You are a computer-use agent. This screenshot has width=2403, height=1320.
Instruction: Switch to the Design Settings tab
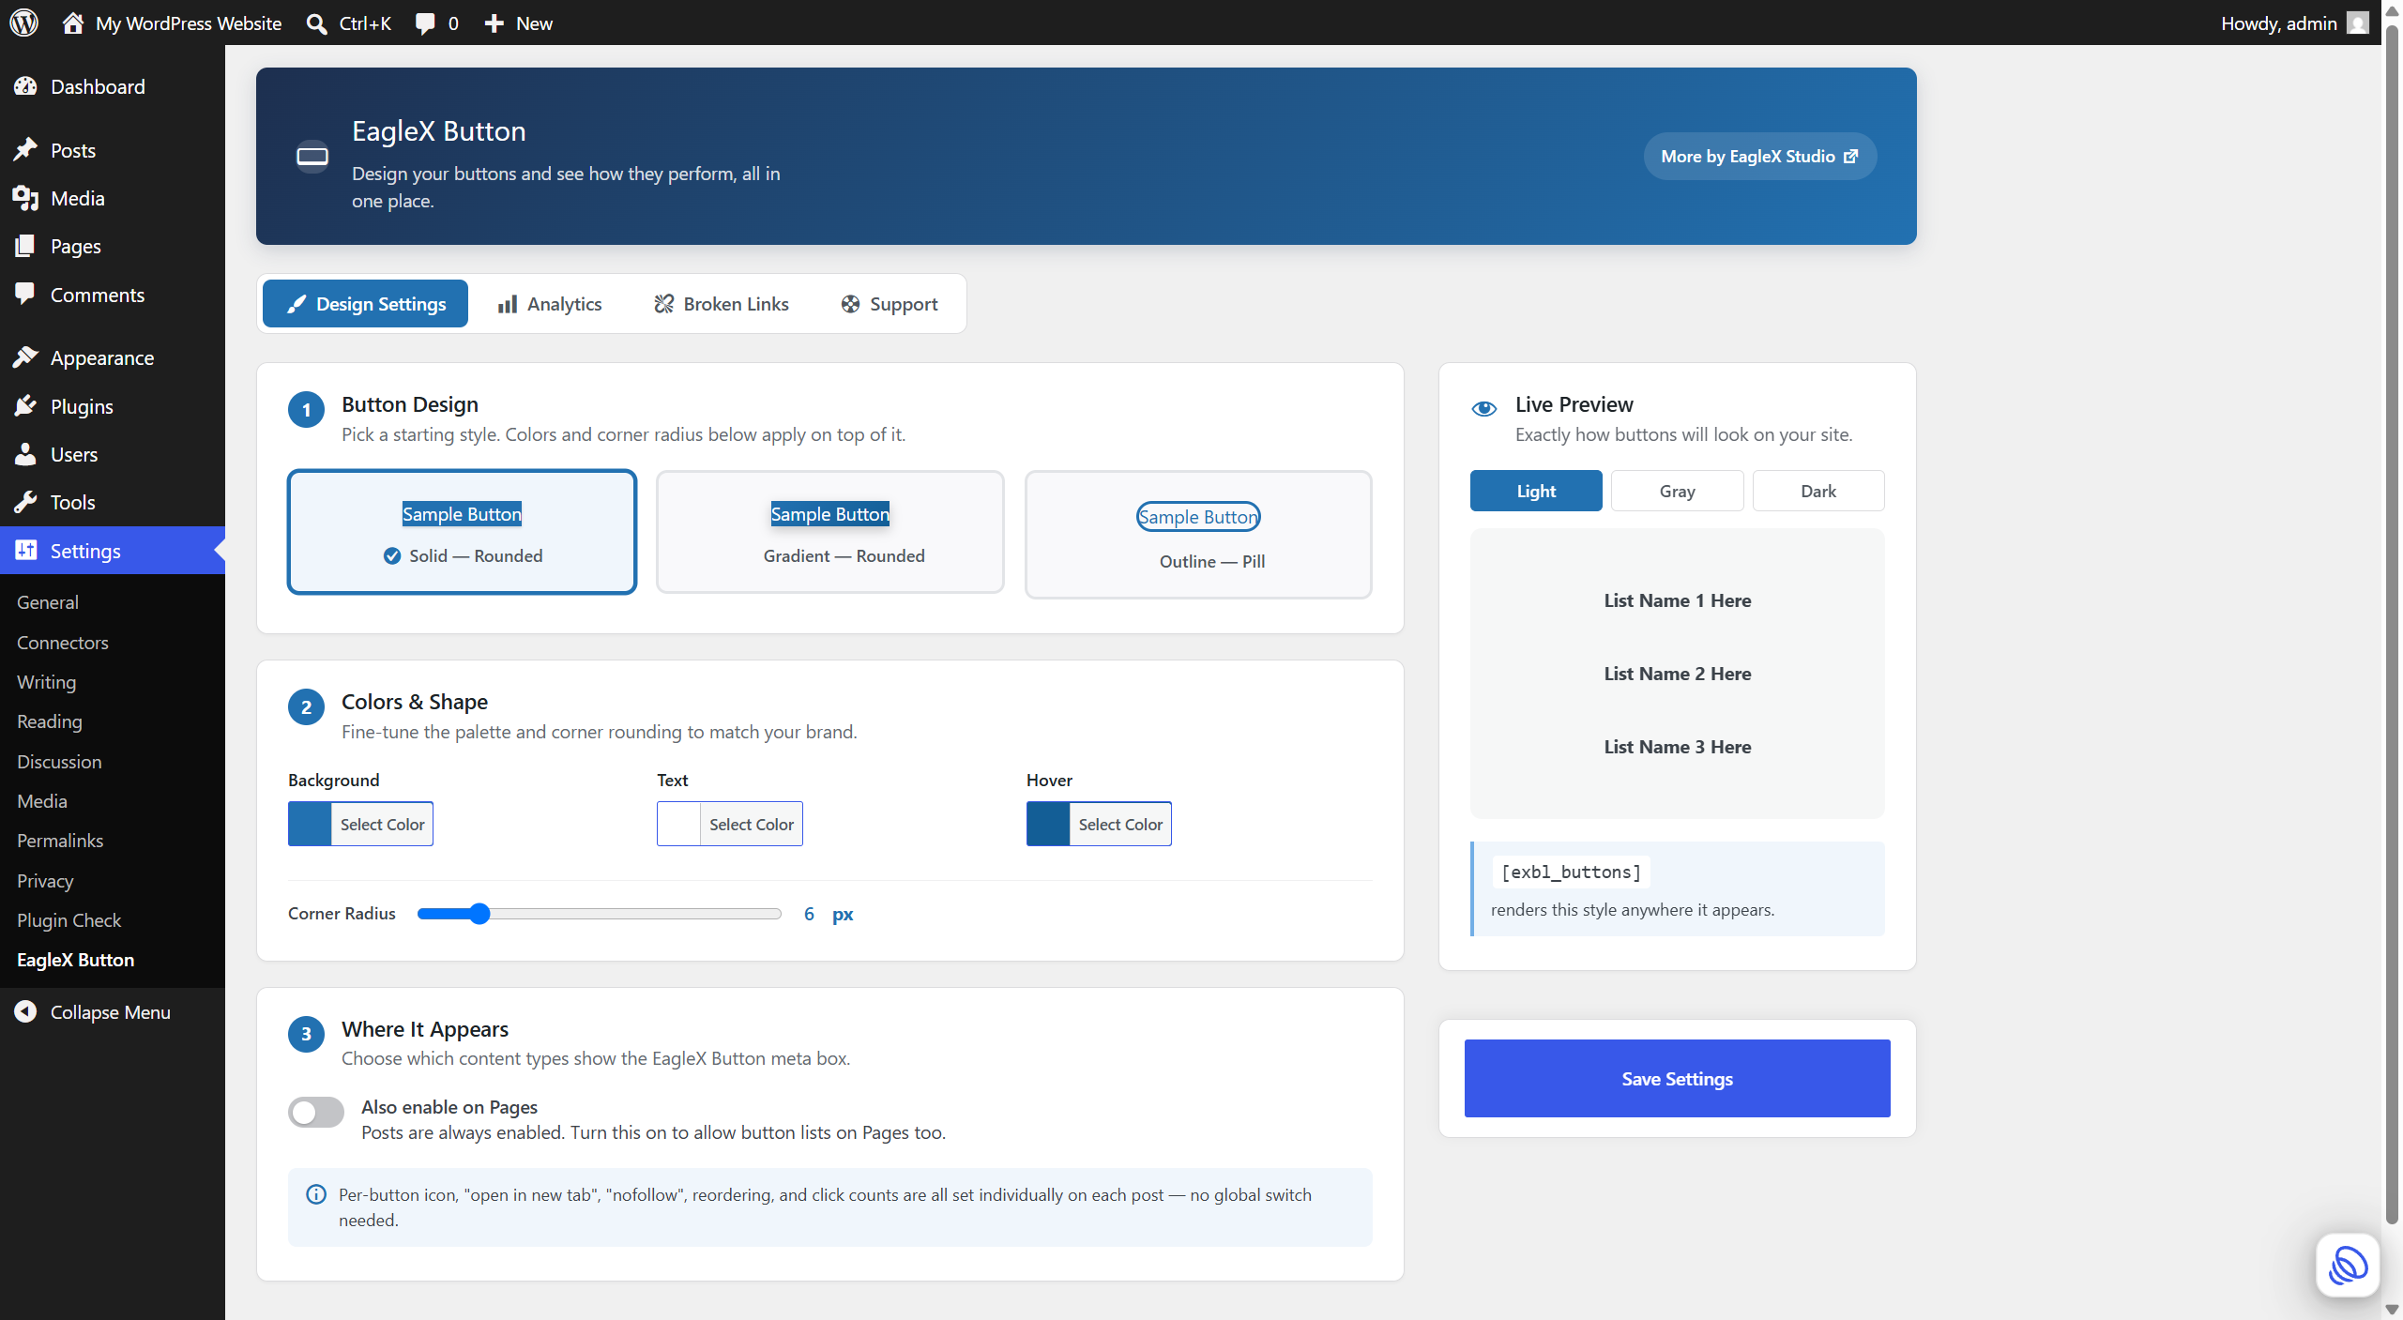coord(365,304)
